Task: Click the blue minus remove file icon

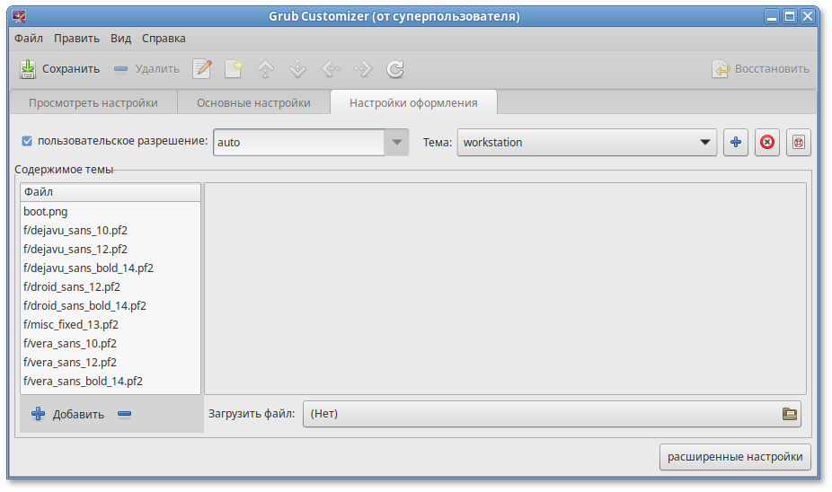Action: [x=124, y=414]
